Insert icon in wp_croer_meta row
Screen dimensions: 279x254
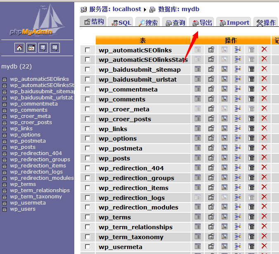coord(238,108)
